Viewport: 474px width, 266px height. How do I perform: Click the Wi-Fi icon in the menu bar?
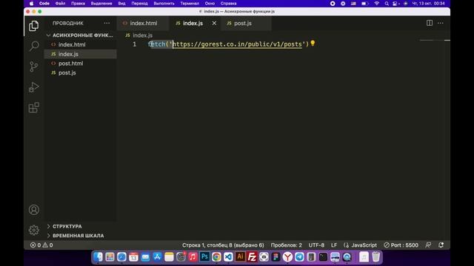tap(377, 4)
